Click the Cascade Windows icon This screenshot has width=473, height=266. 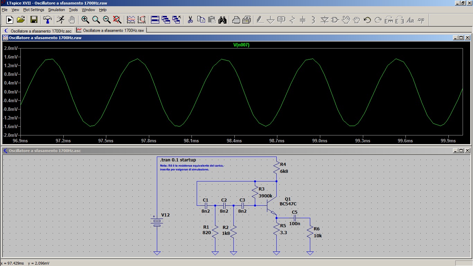pyautogui.click(x=166, y=20)
